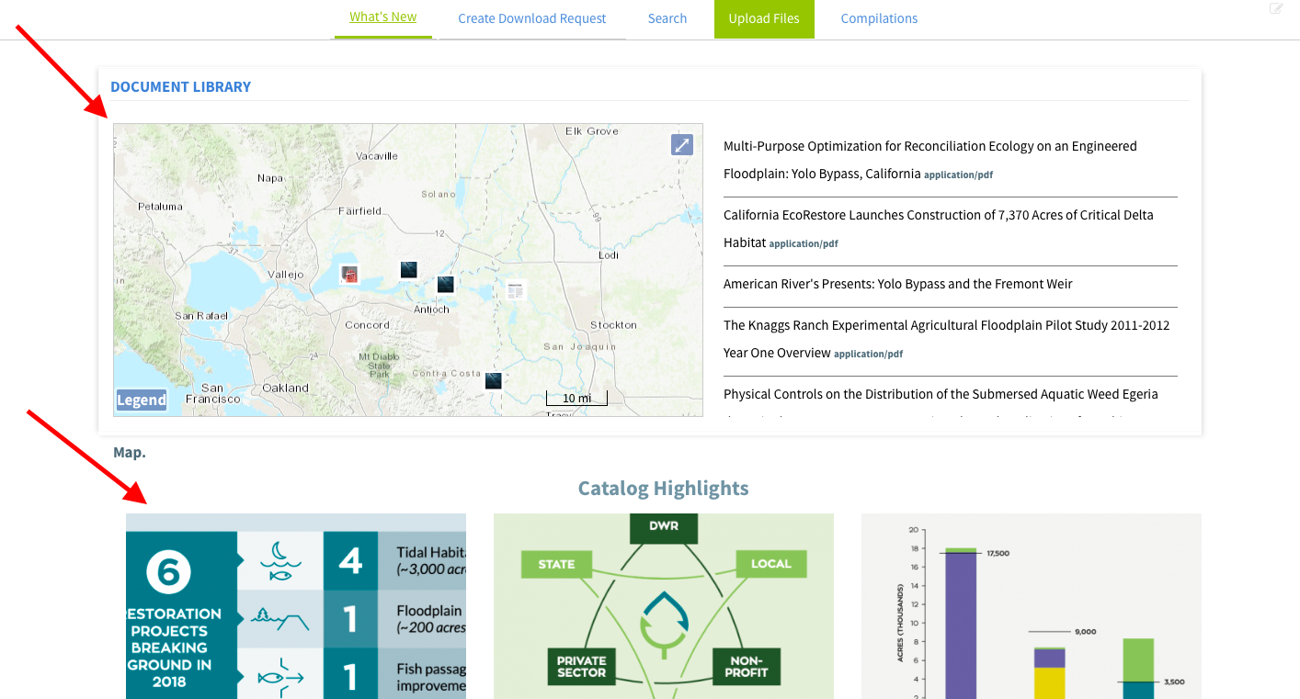Viewport: 1300px width, 699px height.
Task: Select the dark marker near Contra Costa
Action: coord(494,380)
